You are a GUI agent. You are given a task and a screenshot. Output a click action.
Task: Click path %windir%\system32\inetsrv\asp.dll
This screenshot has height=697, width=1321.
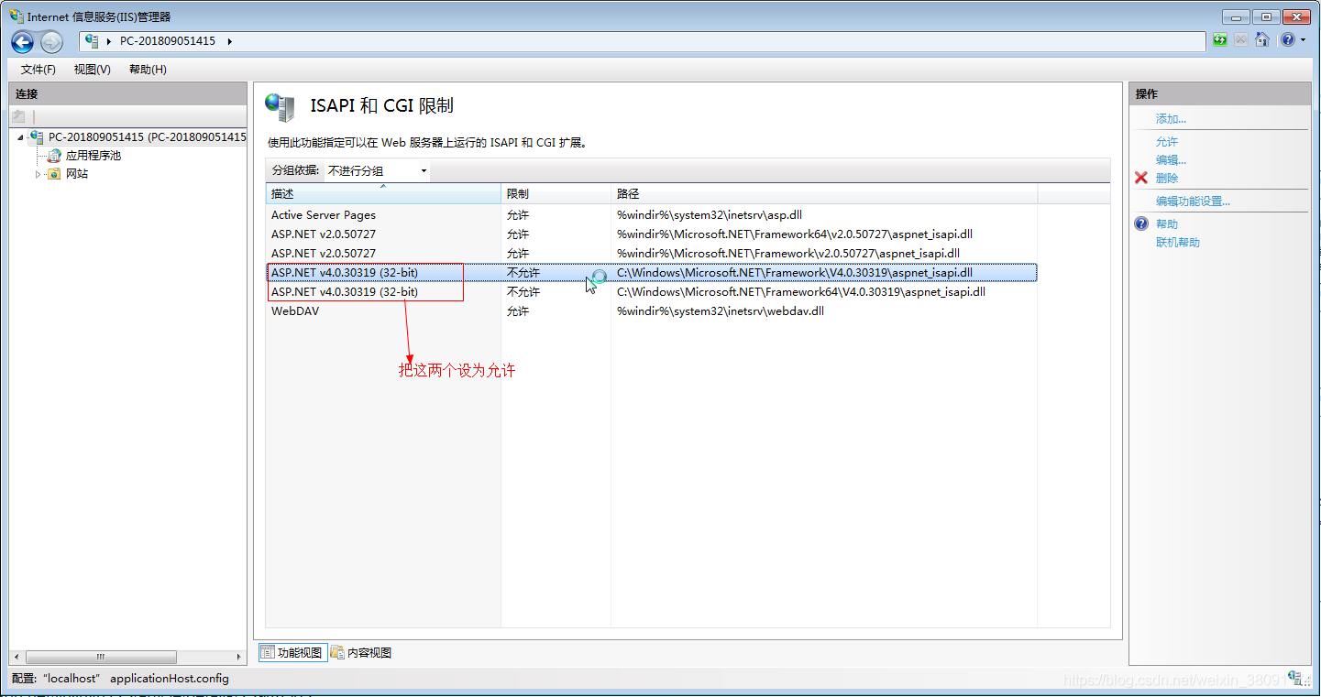click(710, 215)
